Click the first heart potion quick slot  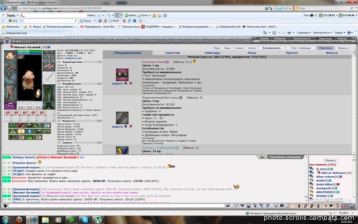coord(8,113)
